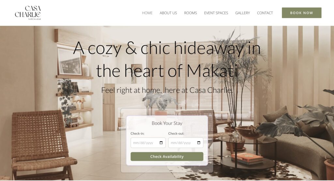Click the Check-out label

coord(176,133)
